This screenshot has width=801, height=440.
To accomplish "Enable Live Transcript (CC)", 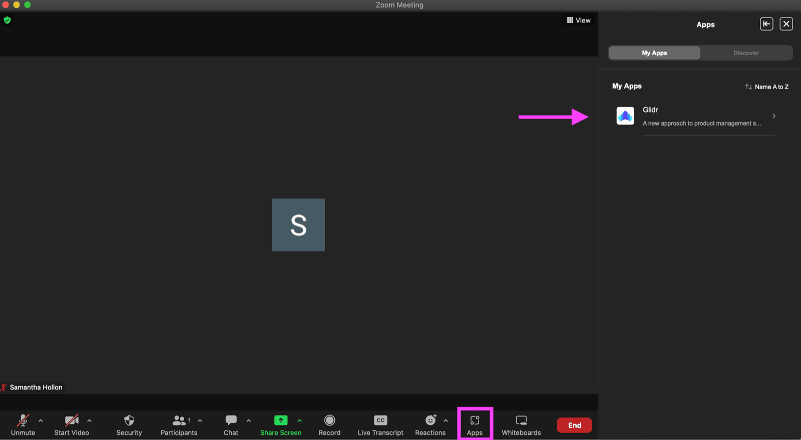I will click(380, 425).
